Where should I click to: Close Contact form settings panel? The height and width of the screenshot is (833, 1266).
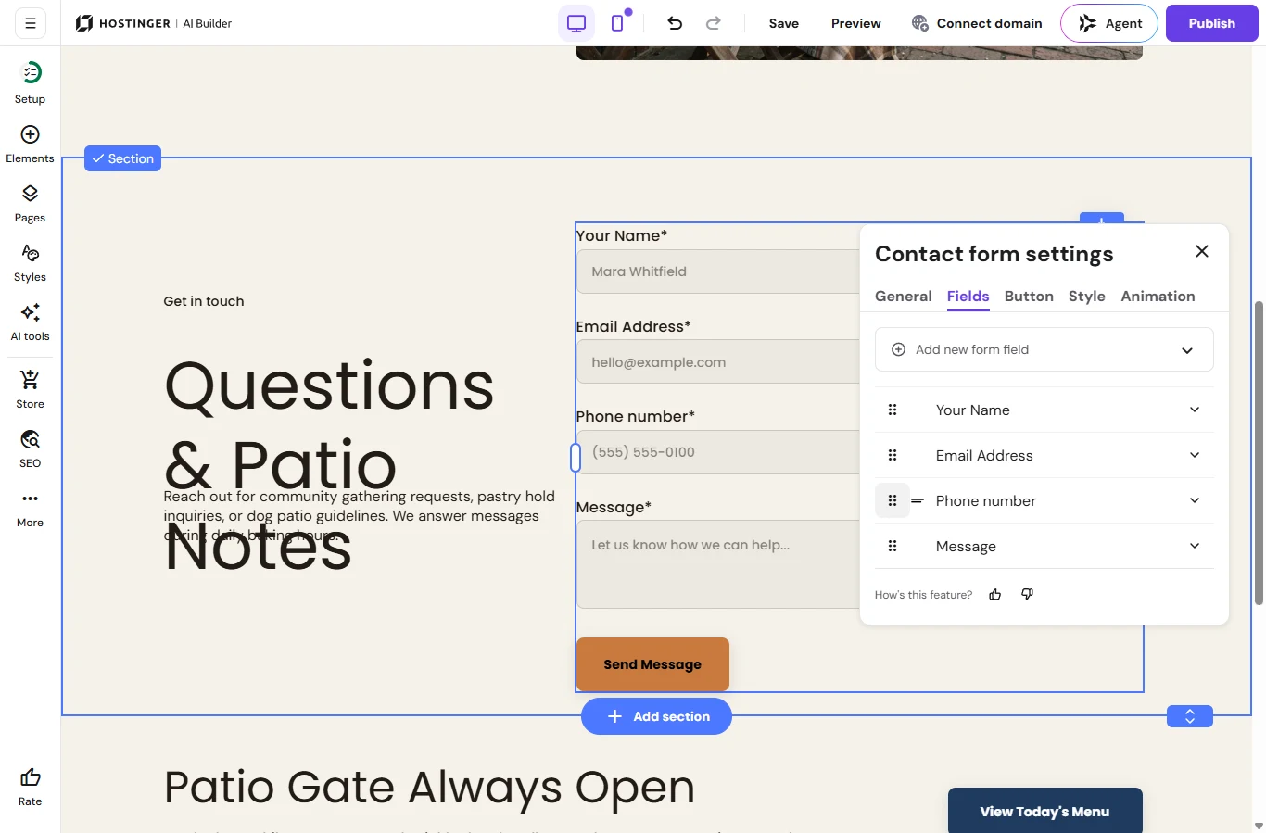1202,251
